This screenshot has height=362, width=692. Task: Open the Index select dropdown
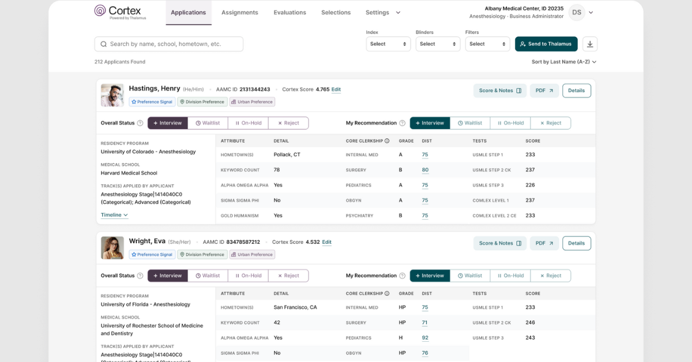[x=388, y=44]
